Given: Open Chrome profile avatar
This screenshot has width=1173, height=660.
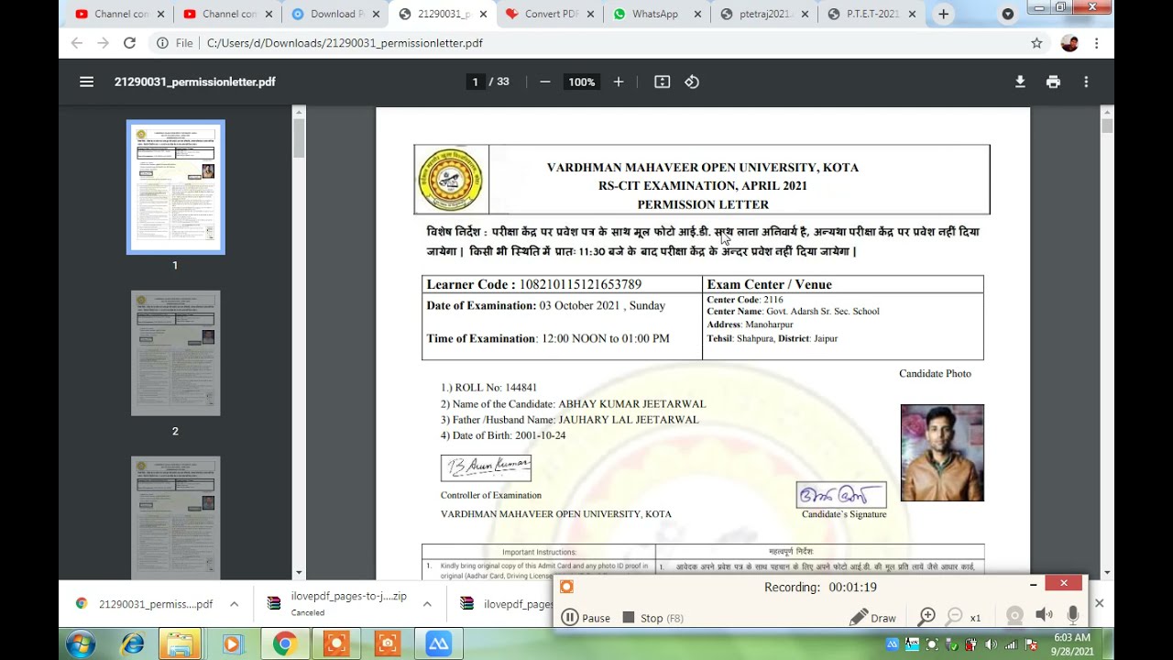Looking at the screenshot, I should [1069, 43].
